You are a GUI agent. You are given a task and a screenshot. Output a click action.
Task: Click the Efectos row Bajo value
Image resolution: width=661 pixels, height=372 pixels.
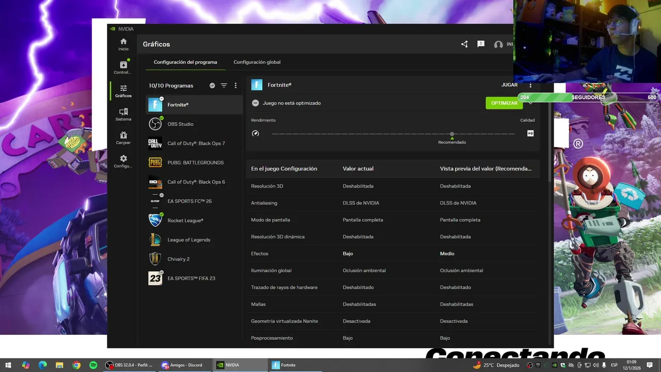point(348,254)
